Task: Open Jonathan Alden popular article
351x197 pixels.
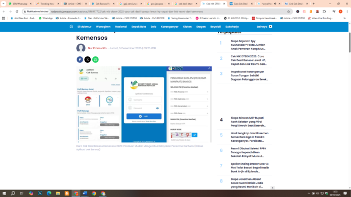Action: tap(247, 183)
